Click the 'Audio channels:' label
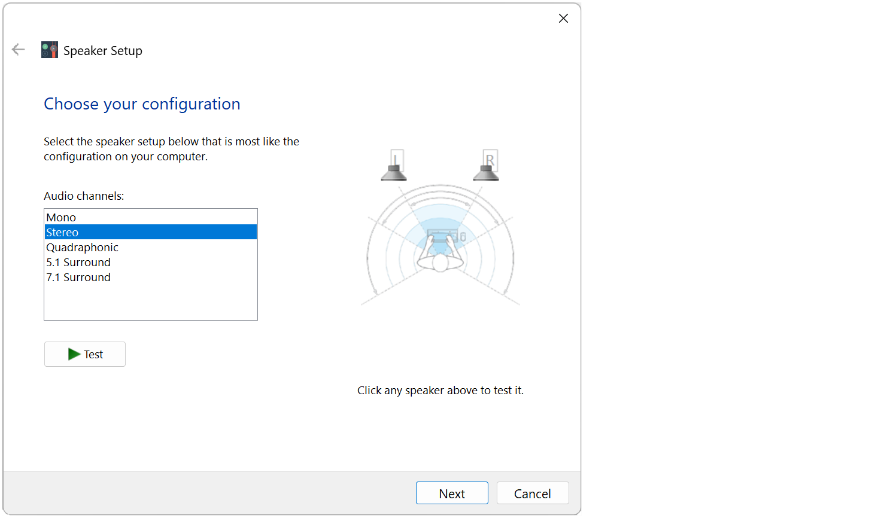The height and width of the screenshot is (518, 872). pyautogui.click(x=84, y=196)
